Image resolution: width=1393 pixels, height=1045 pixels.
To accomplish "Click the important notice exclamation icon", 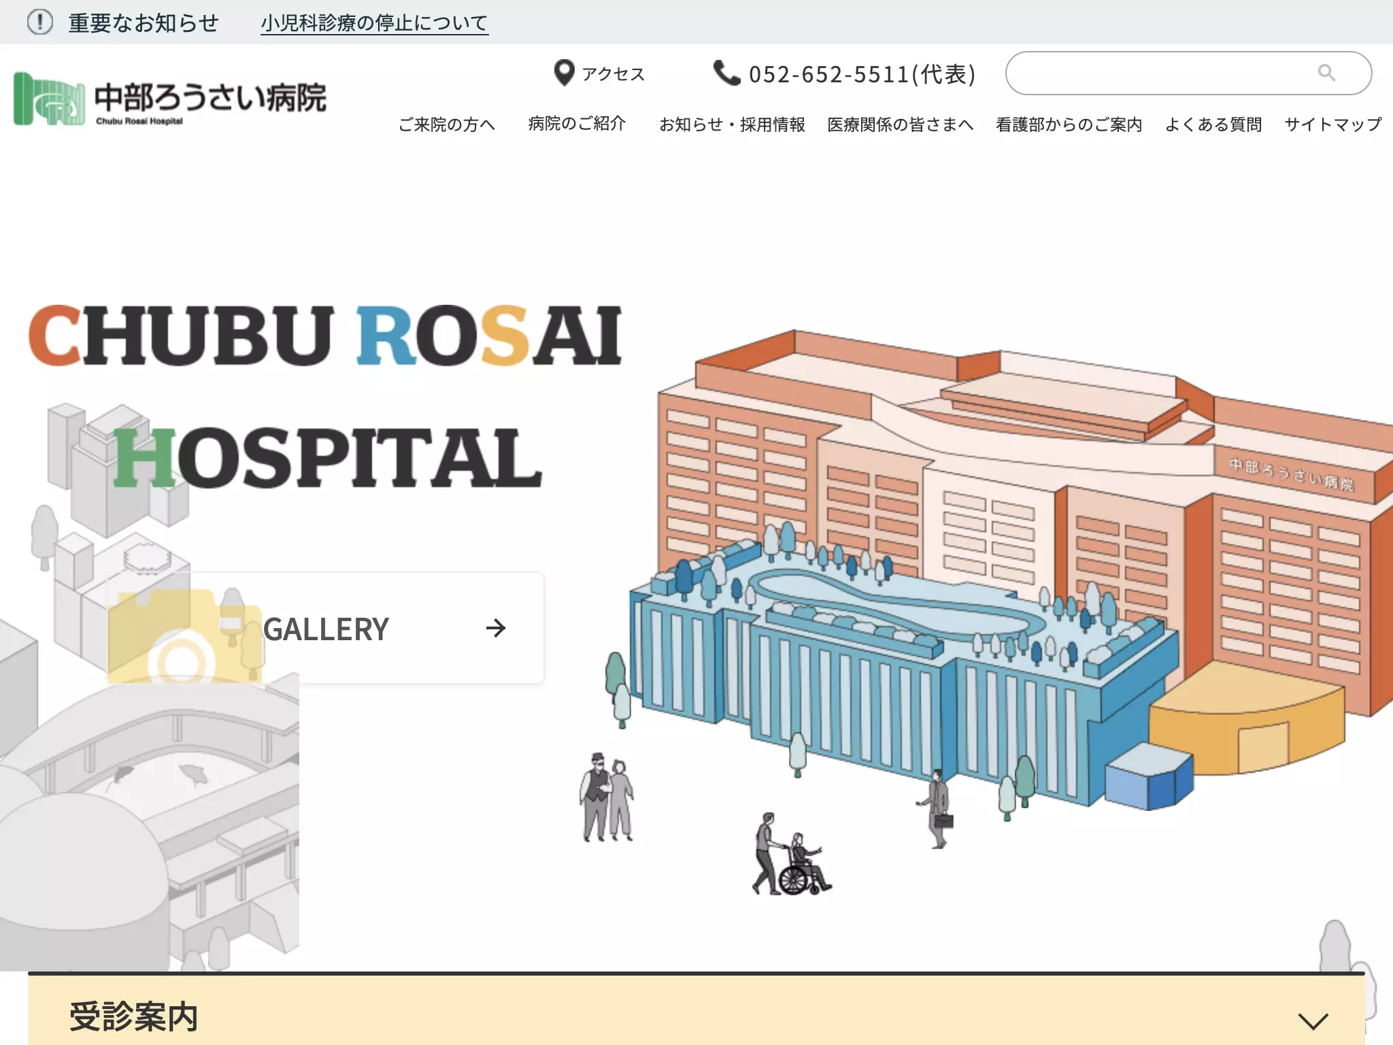I will click(x=39, y=22).
